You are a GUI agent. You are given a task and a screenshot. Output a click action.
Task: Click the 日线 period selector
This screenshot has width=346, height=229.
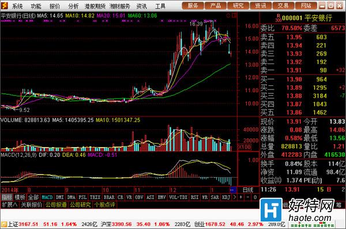pos(248,190)
